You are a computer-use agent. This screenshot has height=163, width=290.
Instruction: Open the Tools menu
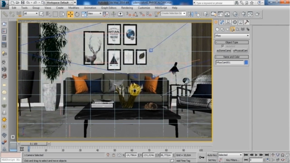click(x=24, y=8)
